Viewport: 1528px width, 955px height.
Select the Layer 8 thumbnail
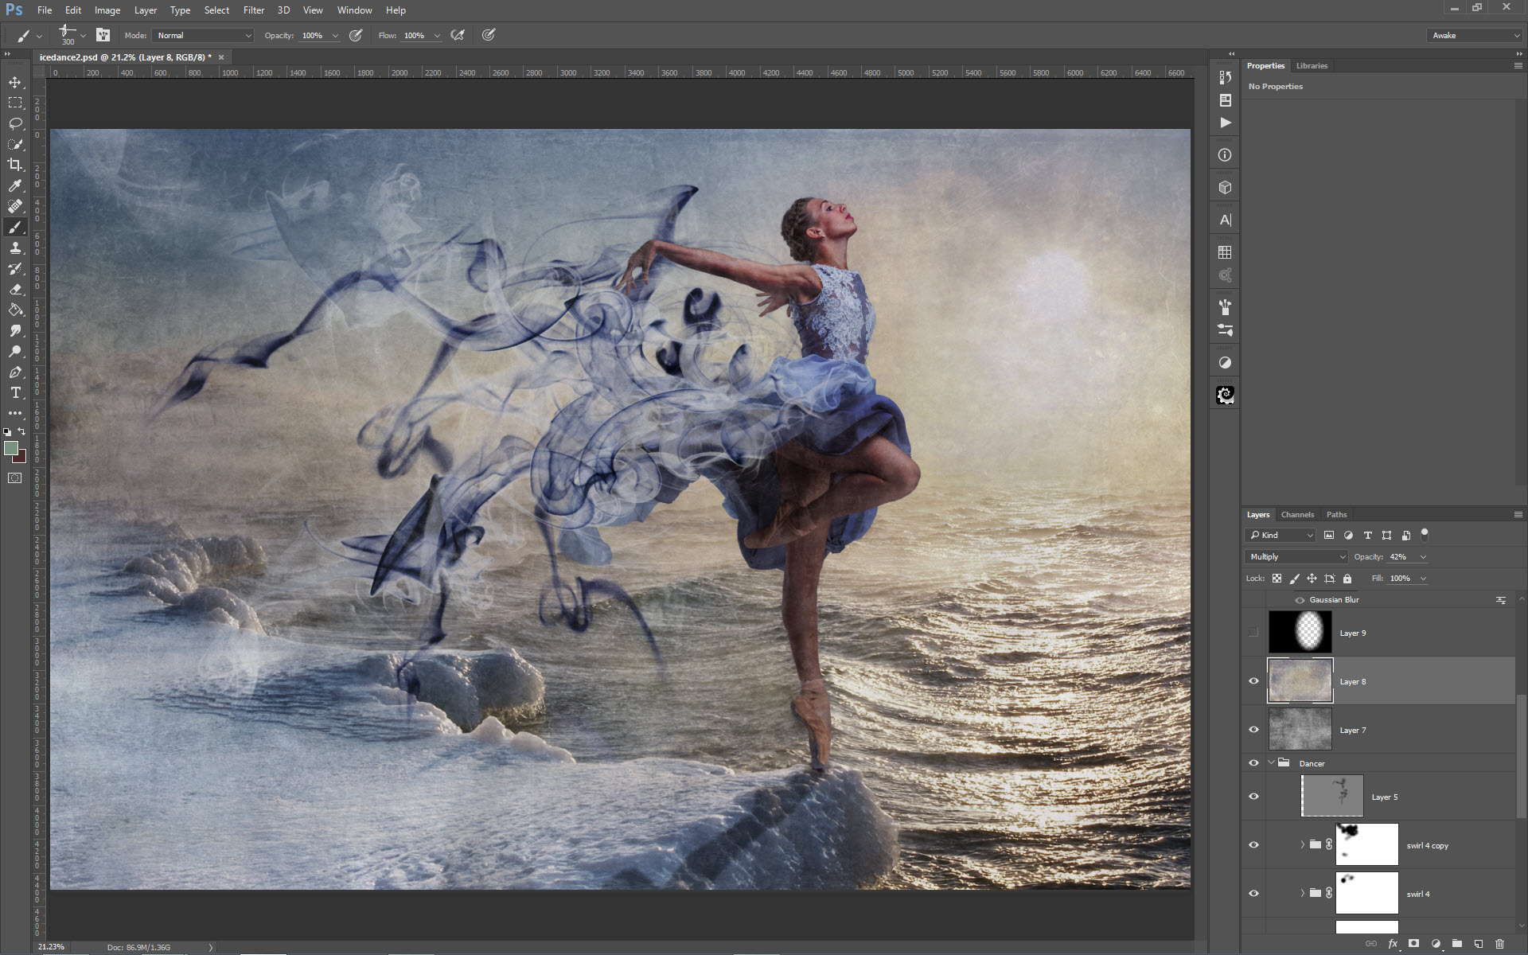(1300, 681)
